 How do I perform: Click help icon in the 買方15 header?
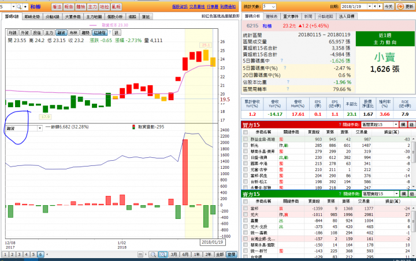click(340, 124)
